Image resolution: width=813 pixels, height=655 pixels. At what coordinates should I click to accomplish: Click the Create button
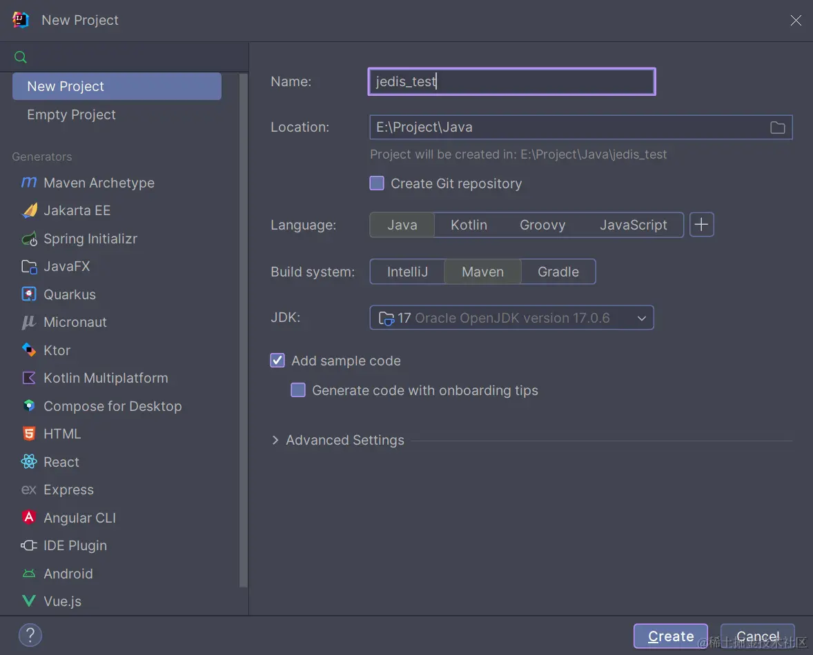[670, 636]
